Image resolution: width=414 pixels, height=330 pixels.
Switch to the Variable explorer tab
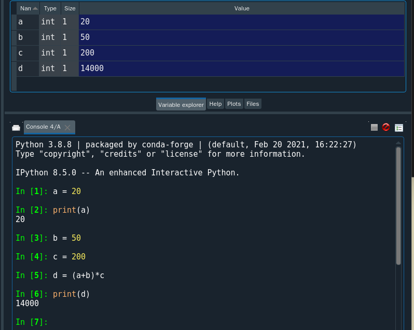point(181,104)
